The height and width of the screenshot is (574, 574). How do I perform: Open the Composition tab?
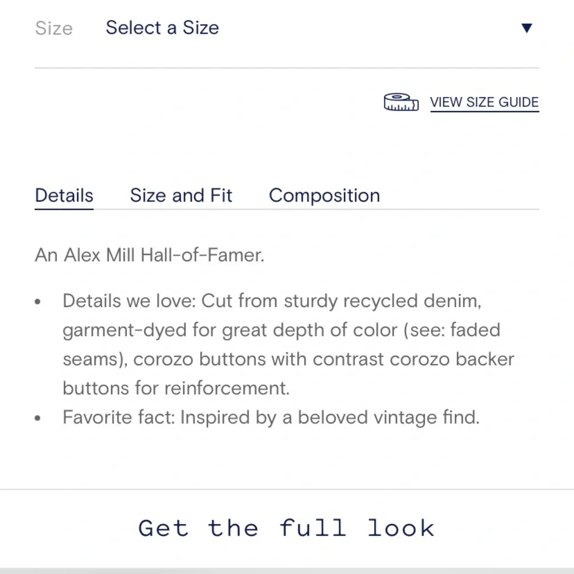click(324, 196)
